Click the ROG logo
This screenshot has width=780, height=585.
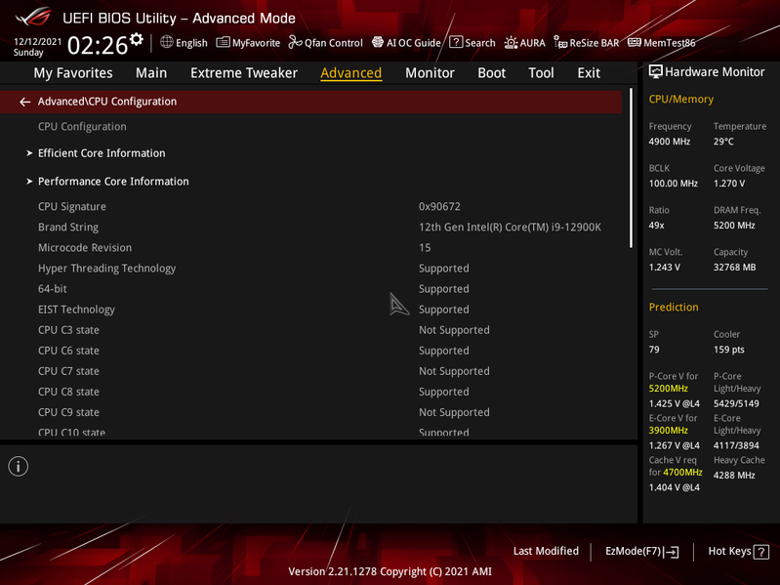point(33,18)
